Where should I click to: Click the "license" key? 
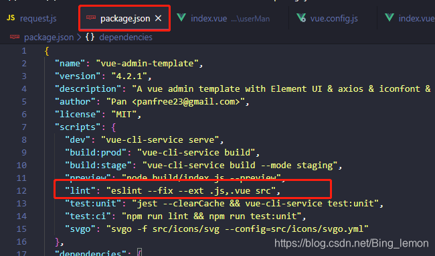click(78, 115)
